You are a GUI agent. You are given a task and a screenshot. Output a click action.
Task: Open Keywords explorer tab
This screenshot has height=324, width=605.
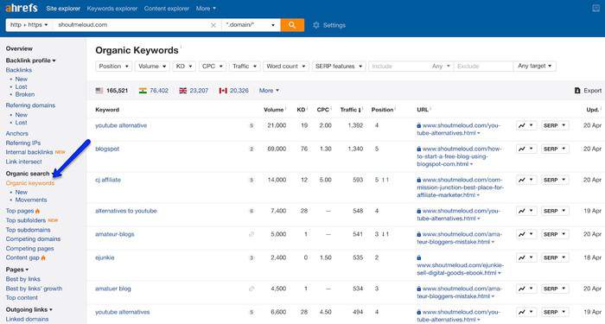click(x=112, y=8)
